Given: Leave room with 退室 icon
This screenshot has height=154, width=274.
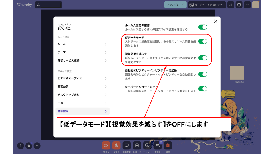Looking at the screenshot, I should 168,145.
